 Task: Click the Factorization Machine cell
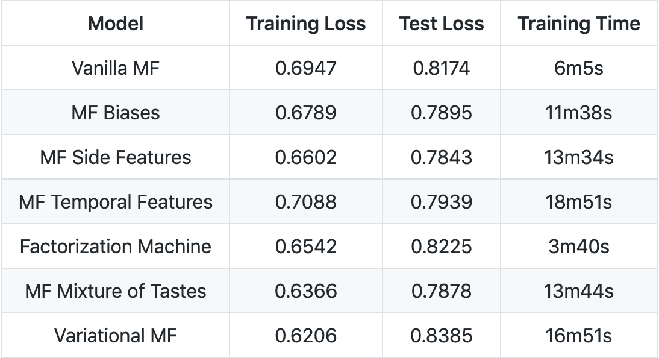(116, 247)
